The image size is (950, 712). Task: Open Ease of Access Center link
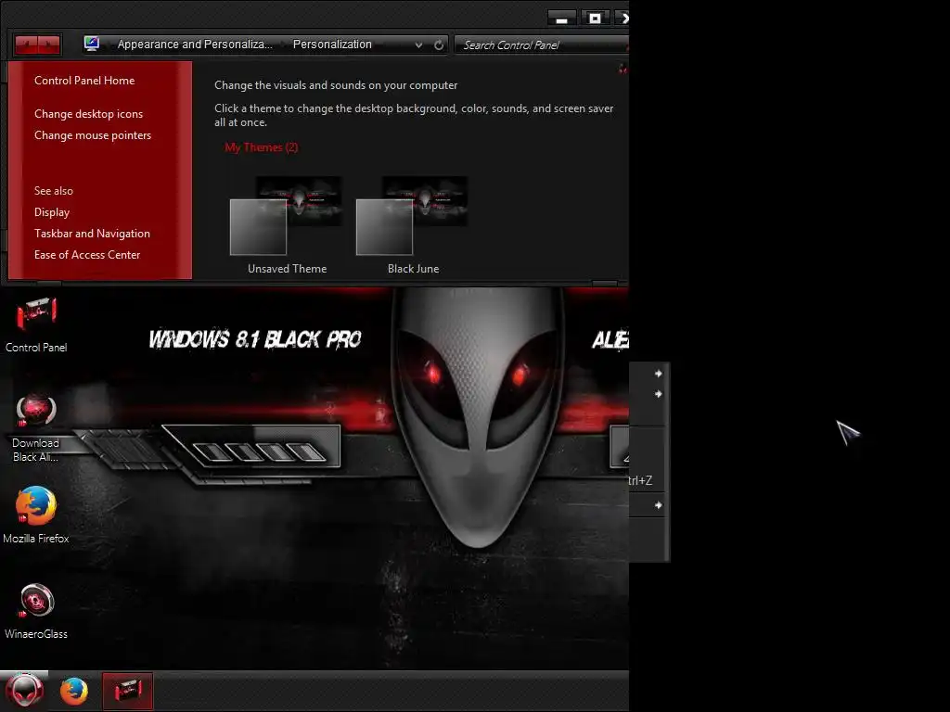pyautogui.click(x=87, y=255)
